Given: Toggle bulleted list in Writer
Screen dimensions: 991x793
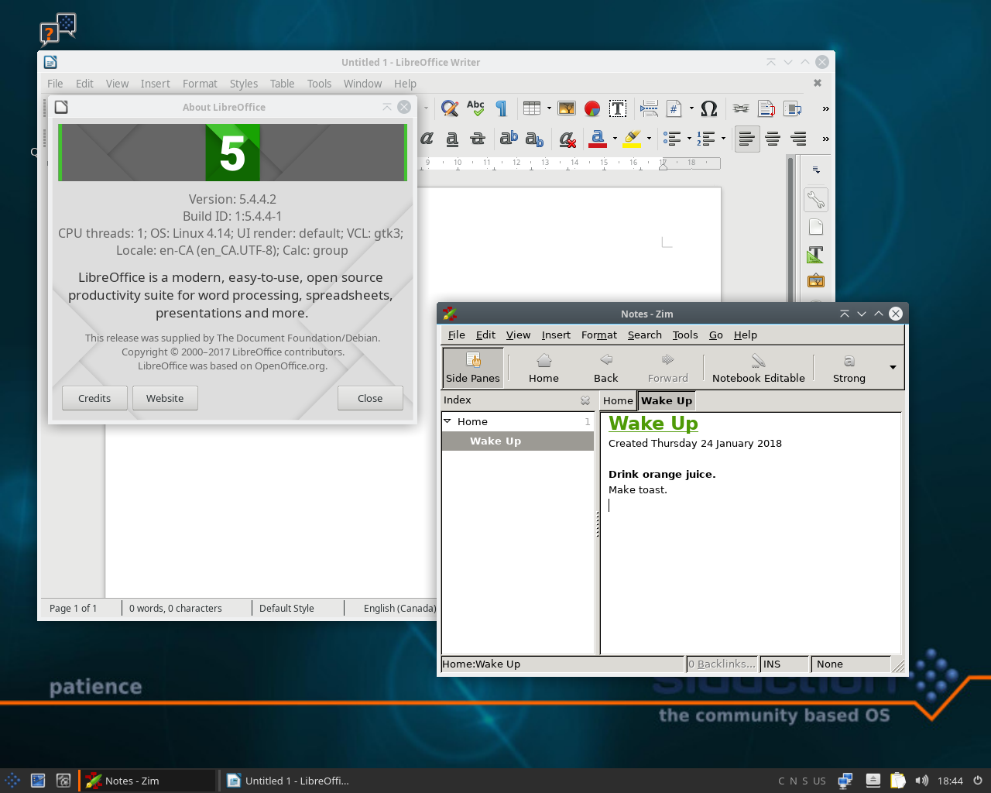Looking at the screenshot, I should tap(672, 139).
